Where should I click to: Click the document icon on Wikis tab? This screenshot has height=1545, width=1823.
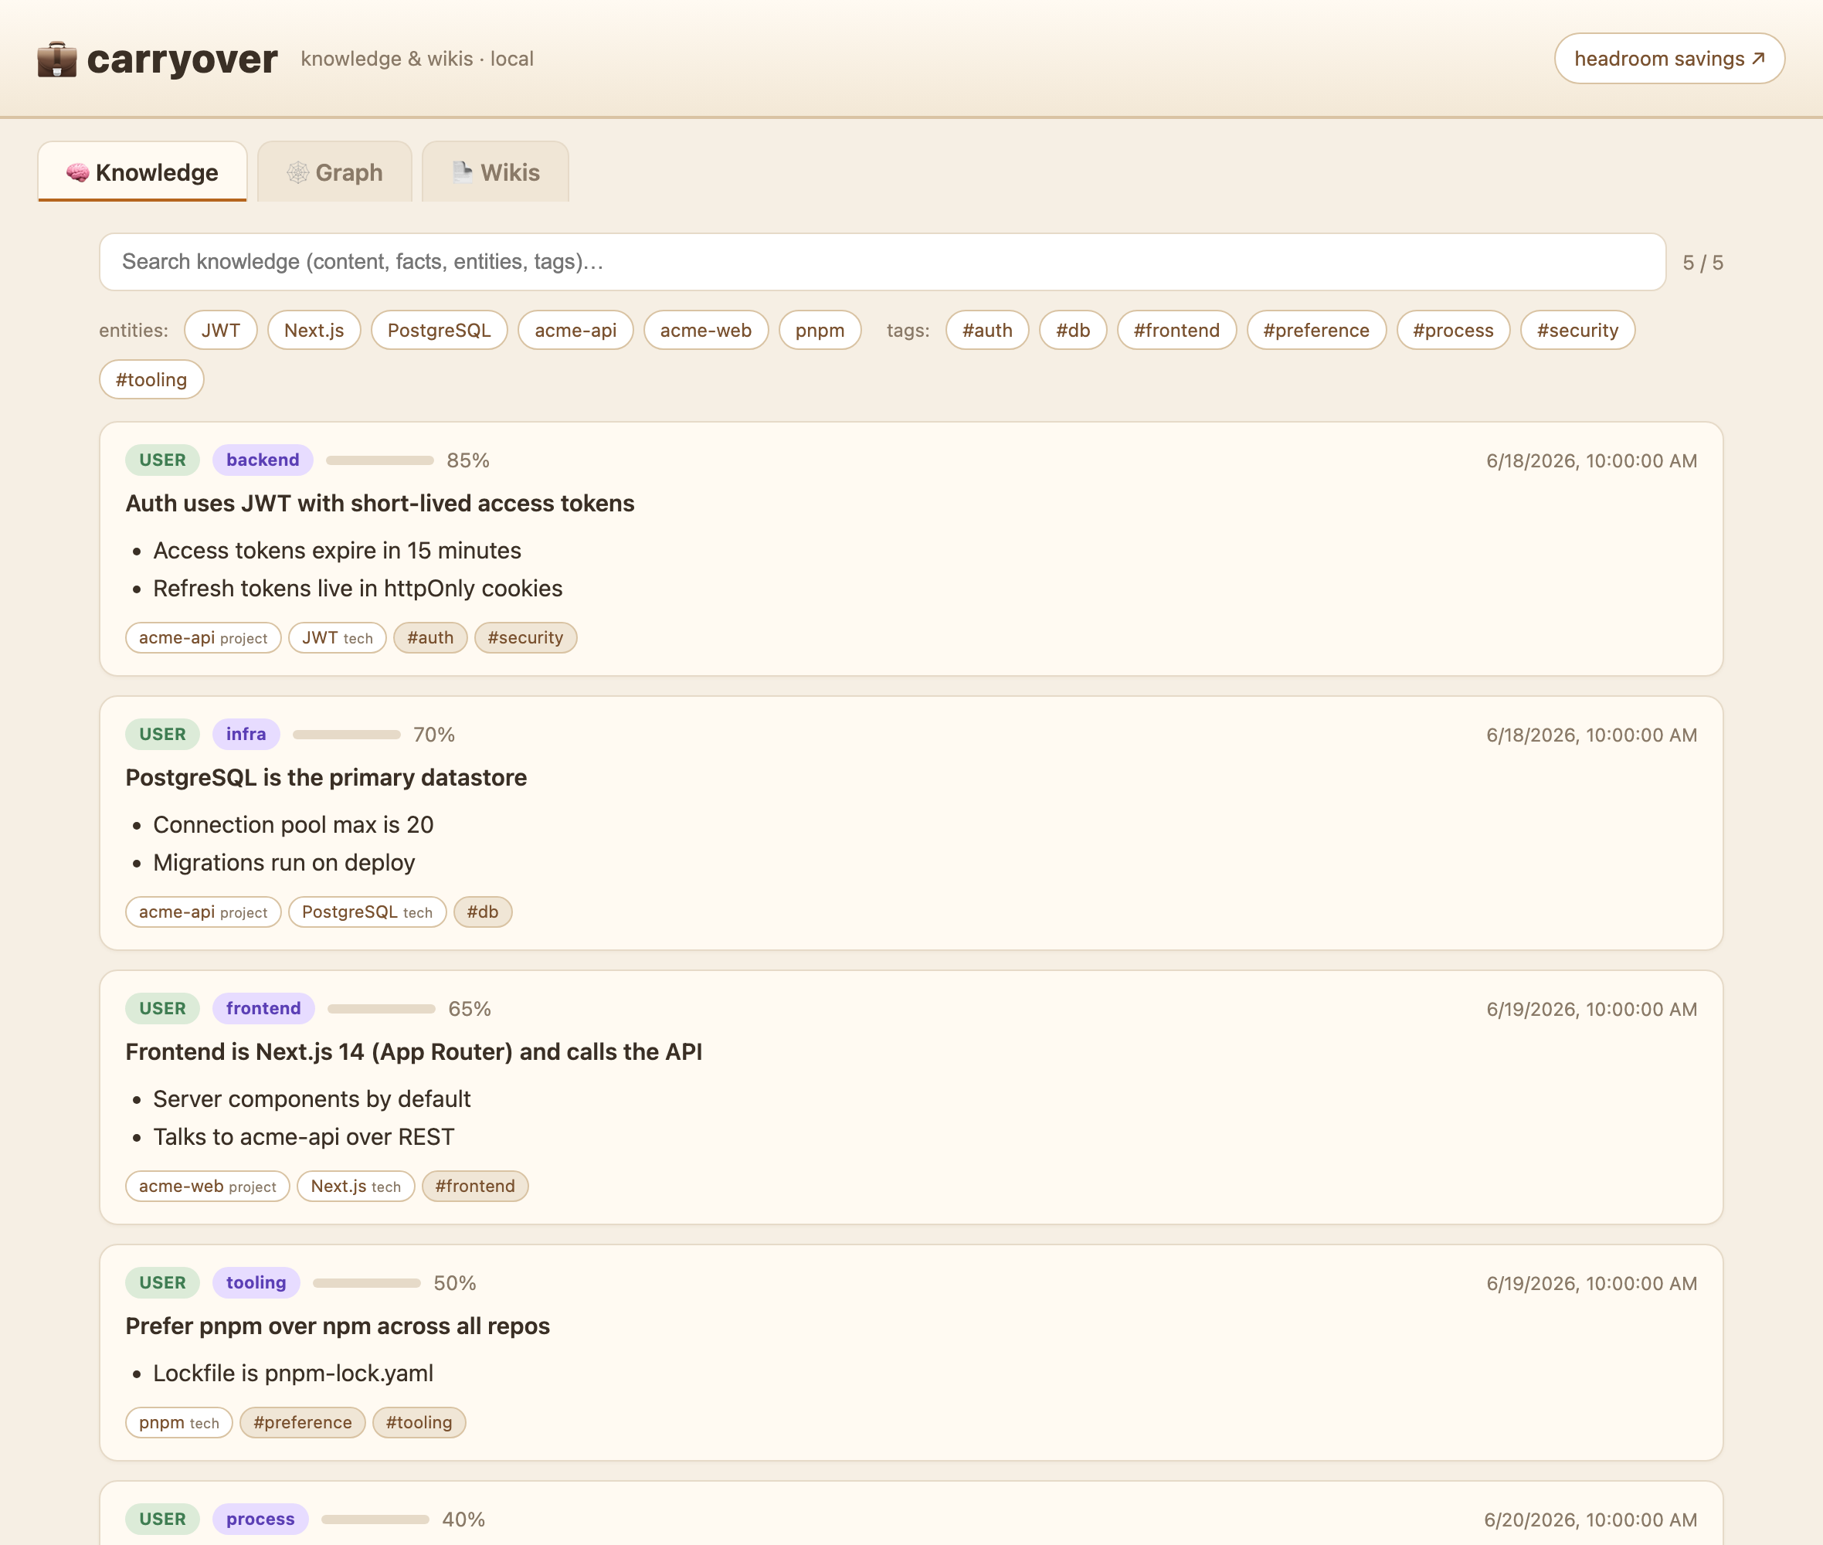click(x=463, y=171)
